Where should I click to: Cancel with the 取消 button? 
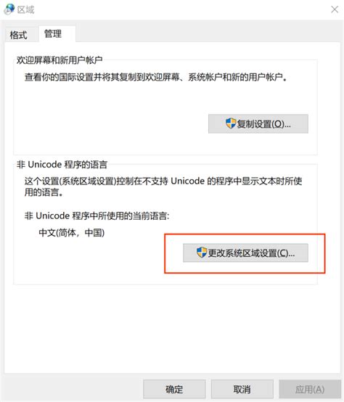coord(242,389)
